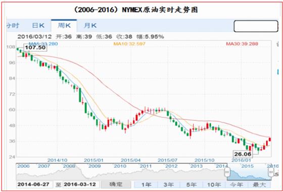Choose 今年 year-to-date range
Image resolution: width=283 pixels, height=192 pixels.
[237, 184]
